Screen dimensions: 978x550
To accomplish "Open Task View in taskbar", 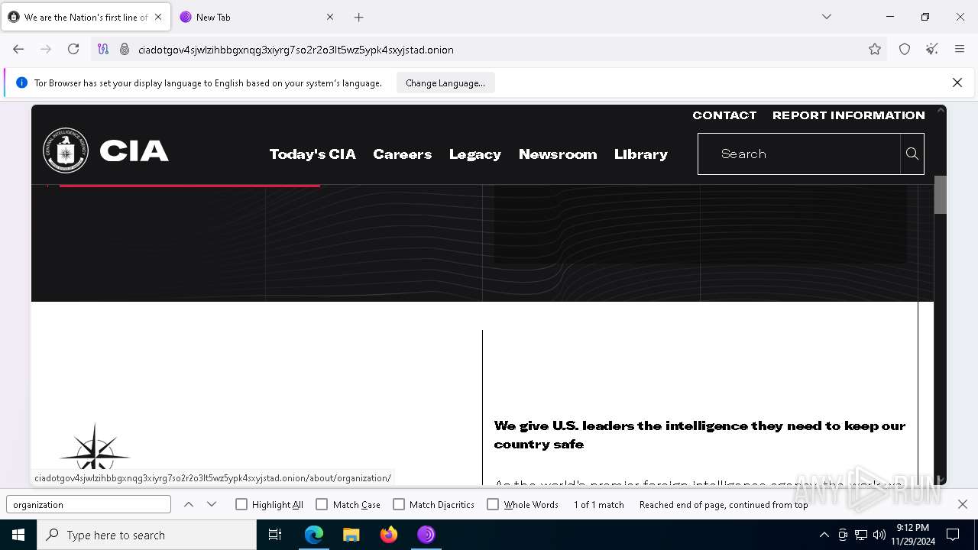I will coord(275,535).
